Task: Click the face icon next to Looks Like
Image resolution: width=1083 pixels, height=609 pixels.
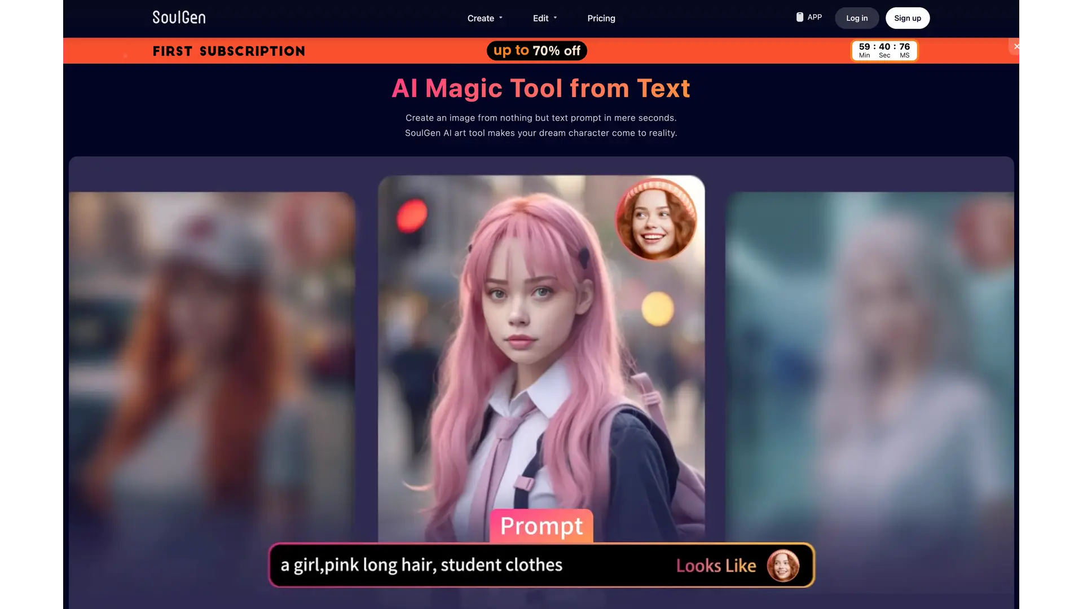Action: click(x=783, y=565)
